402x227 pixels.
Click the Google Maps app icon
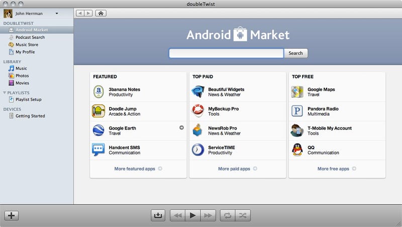click(297, 92)
